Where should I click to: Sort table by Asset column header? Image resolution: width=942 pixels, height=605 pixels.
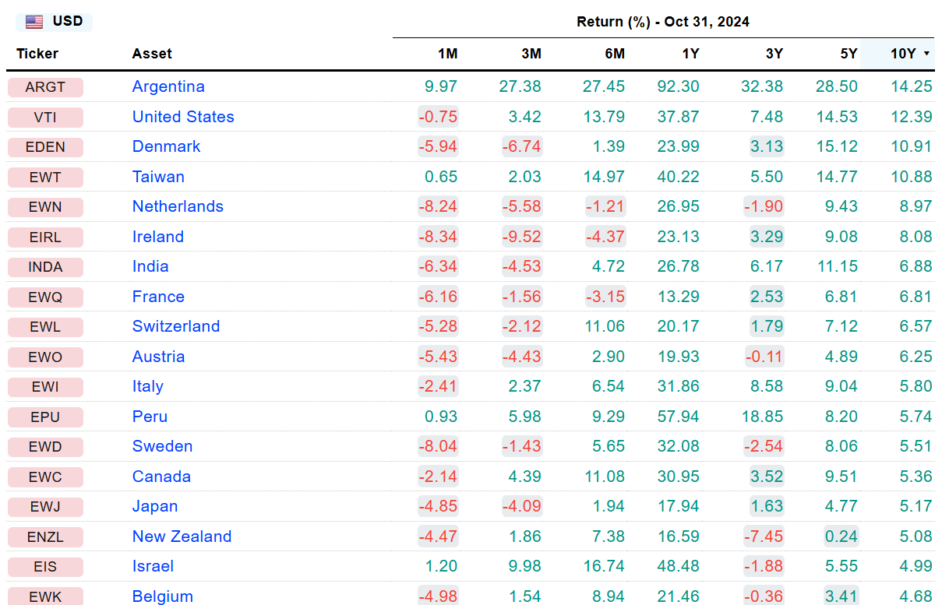(152, 54)
